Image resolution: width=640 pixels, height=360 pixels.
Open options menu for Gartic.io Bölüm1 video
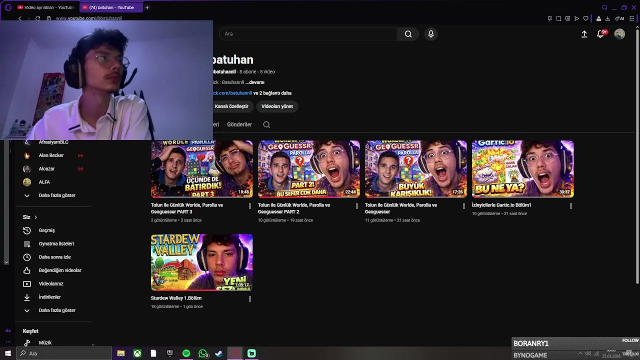(x=571, y=206)
